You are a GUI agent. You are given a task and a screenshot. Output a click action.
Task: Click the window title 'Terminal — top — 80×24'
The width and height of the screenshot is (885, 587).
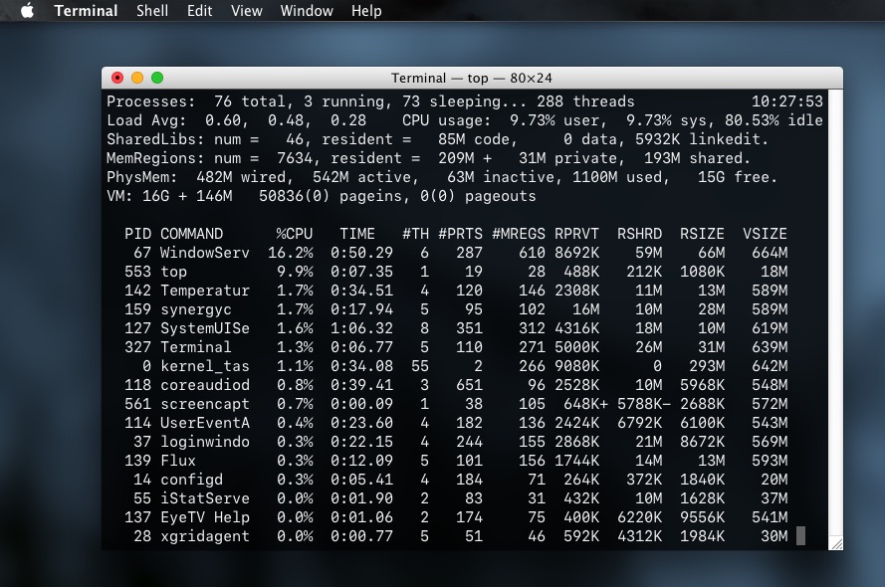[472, 78]
